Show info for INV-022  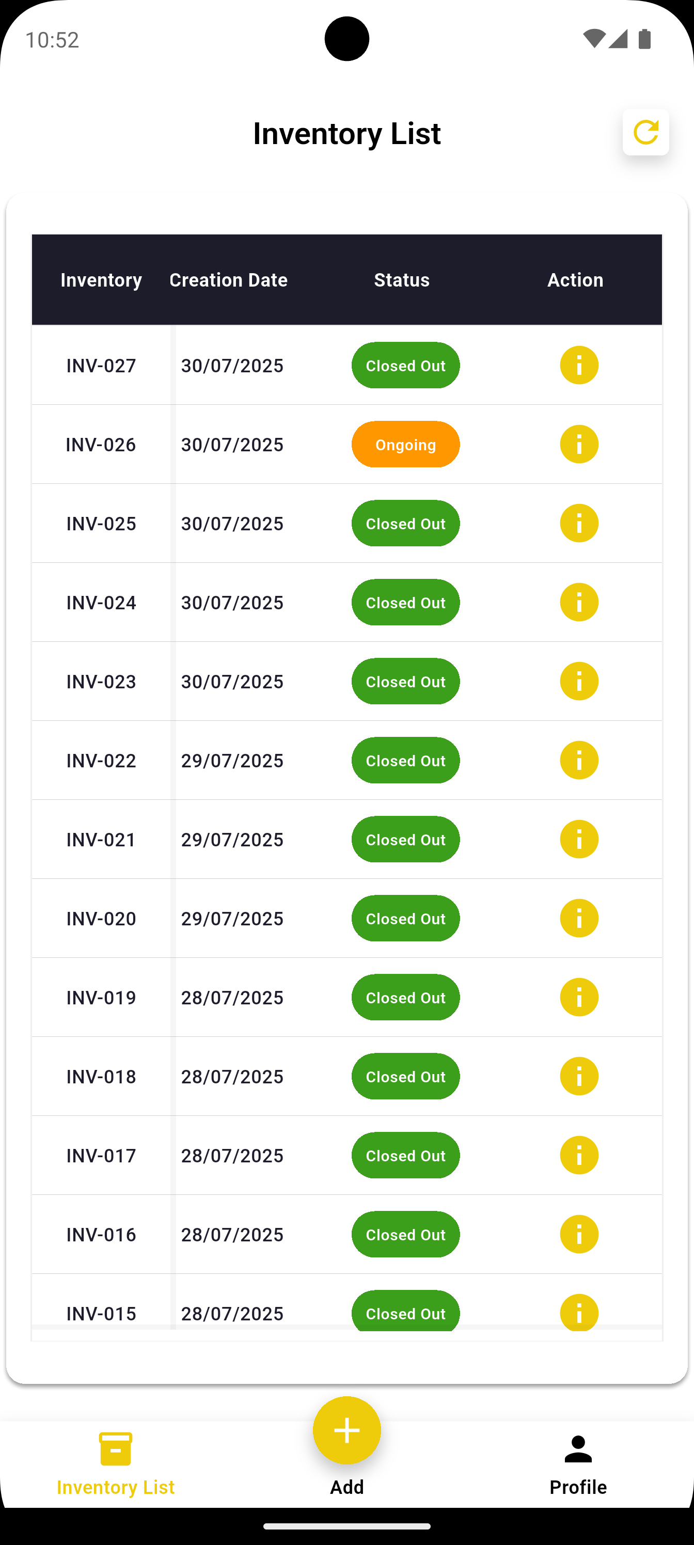click(579, 761)
